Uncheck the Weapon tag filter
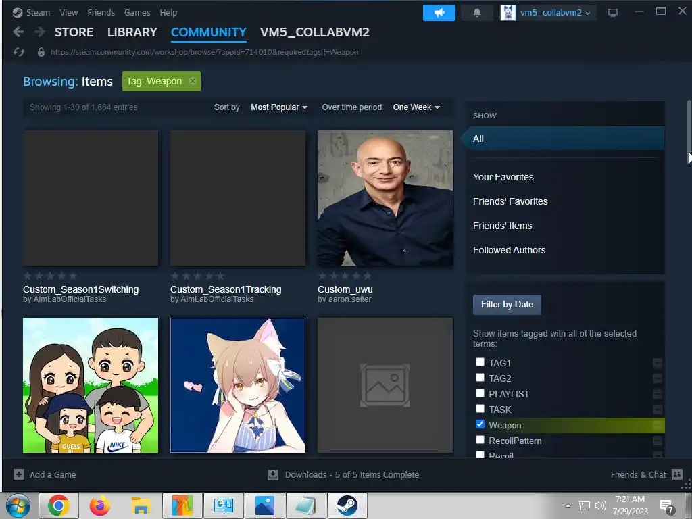Image resolution: width=692 pixels, height=519 pixels. coord(480,424)
